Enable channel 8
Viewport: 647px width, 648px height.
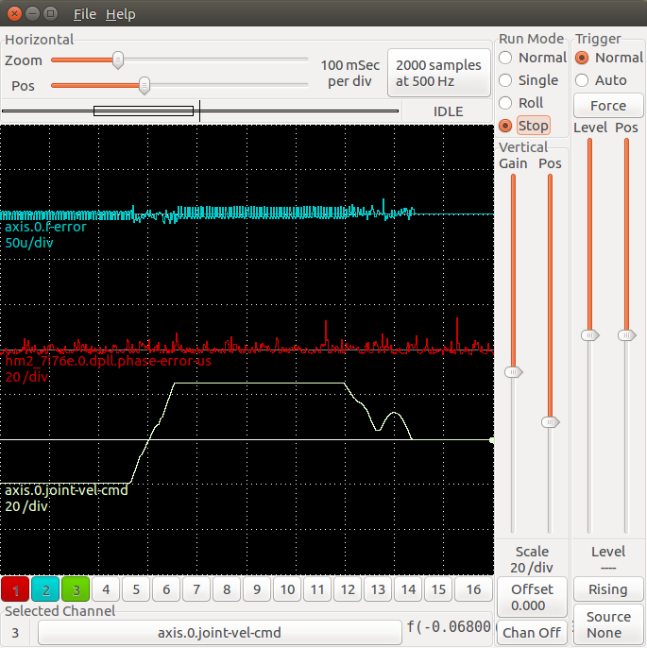227,588
